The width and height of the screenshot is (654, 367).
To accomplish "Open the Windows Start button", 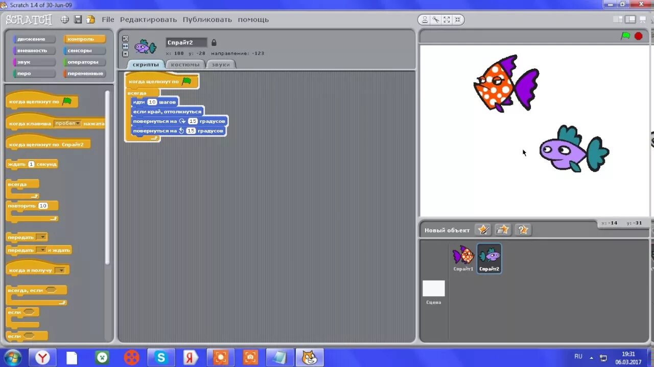I will tap(12, 357).
